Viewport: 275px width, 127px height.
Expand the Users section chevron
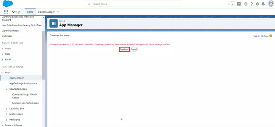tap(2, 49)
